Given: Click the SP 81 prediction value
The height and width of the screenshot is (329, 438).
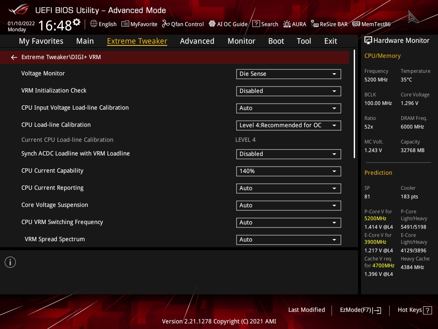Looking at the screenshot, I should click(367, 196).
